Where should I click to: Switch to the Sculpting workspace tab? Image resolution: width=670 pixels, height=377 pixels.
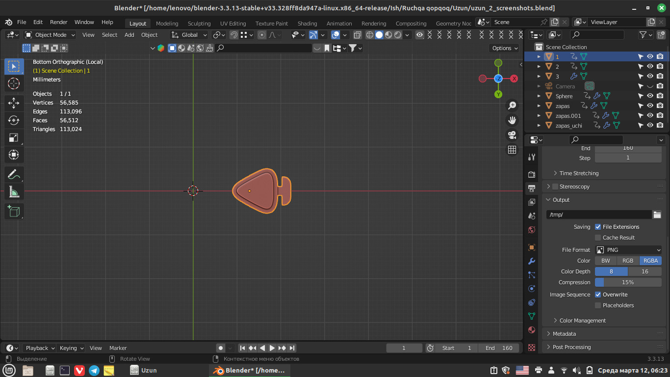[x=199, y=24]
